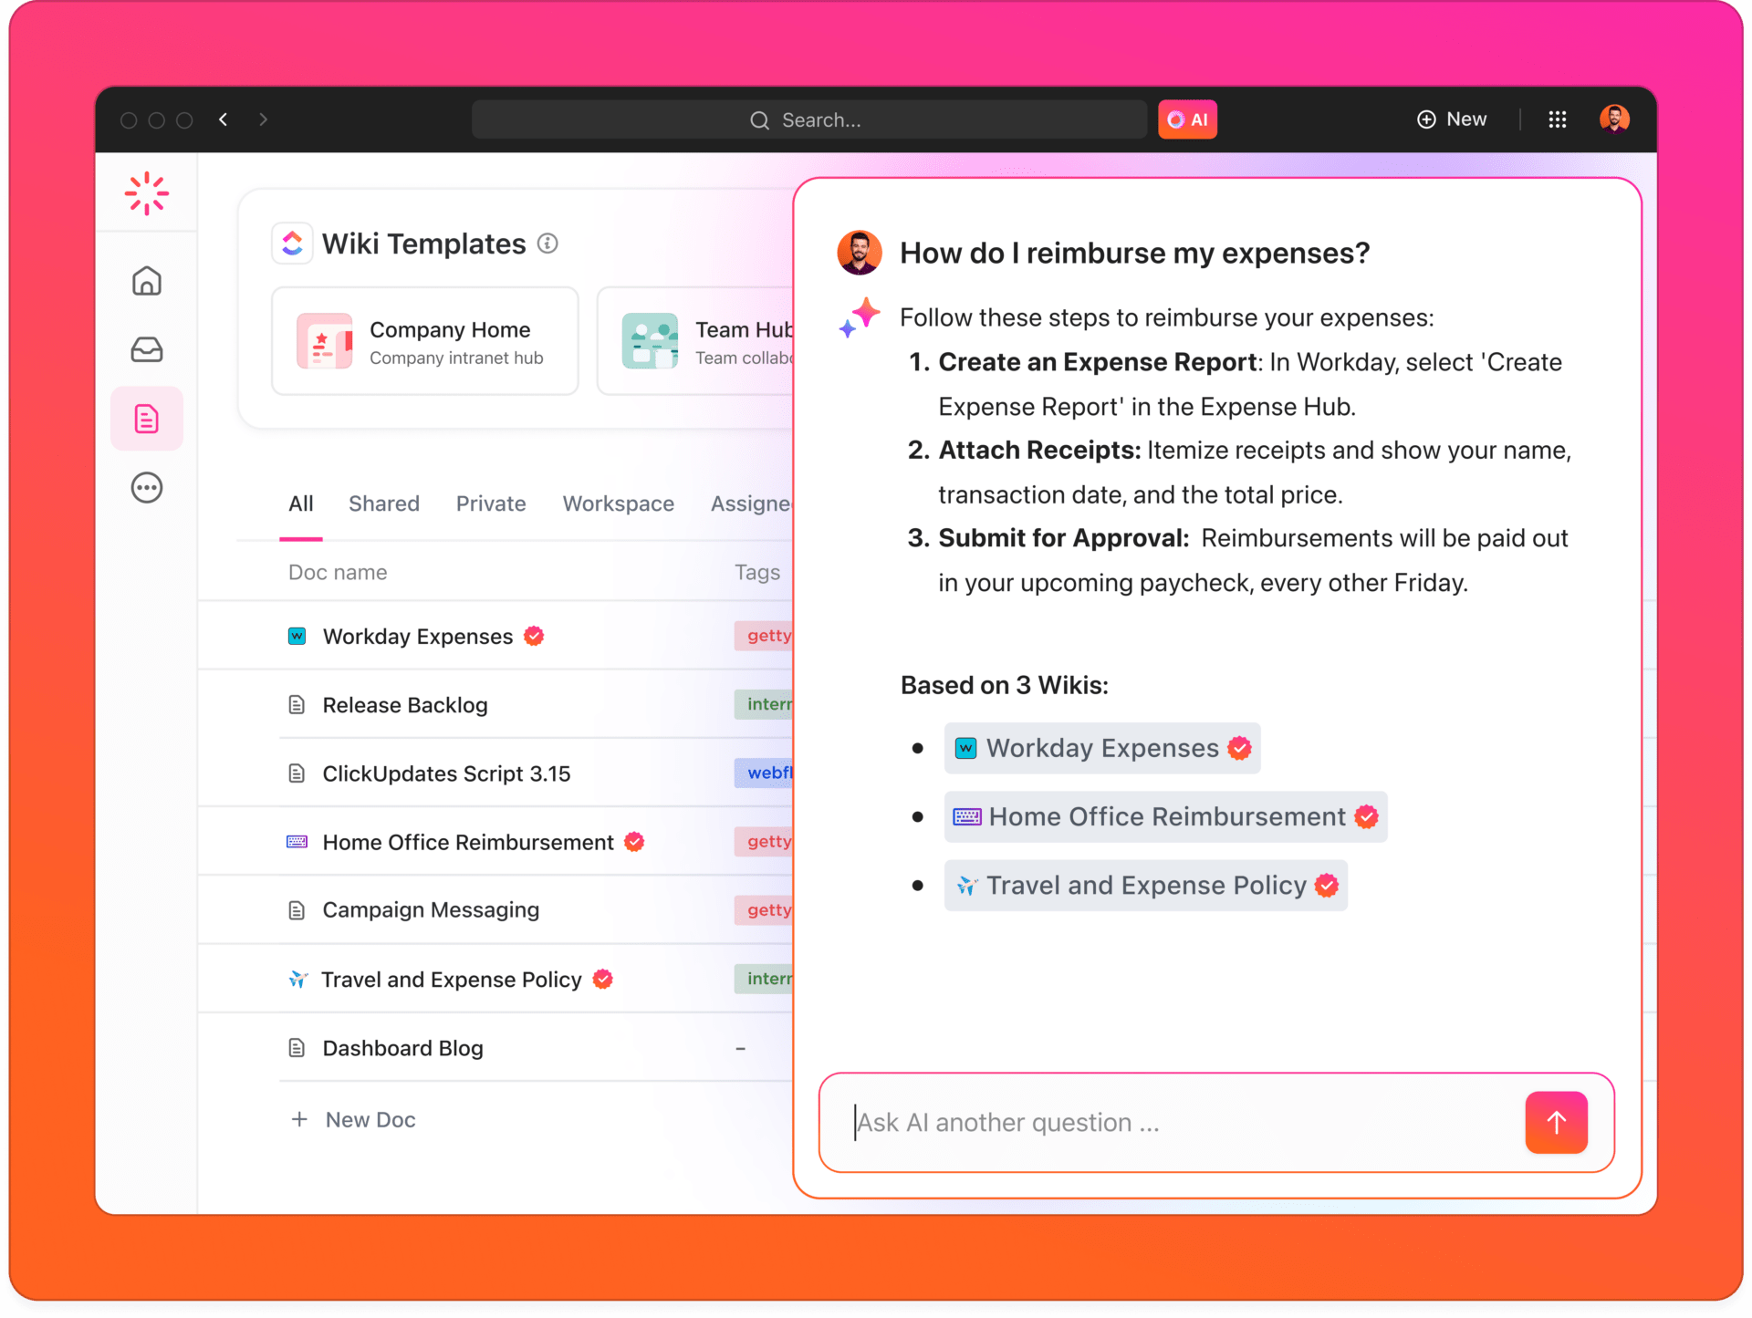Click the webfl tag on ClickUpdates Script
This screenshot has width=1752, height=1318.
pyautogui.click(x=765, y=773)
